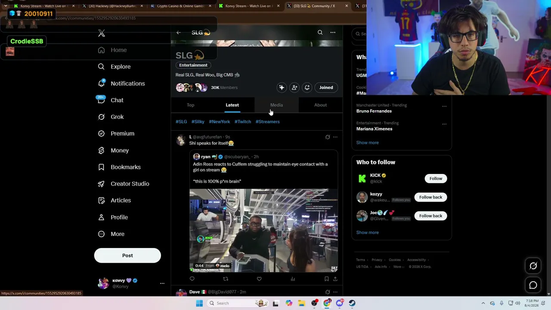Expand the footer More links
This screenshot has height=310, width=551.
click(398, 267)
